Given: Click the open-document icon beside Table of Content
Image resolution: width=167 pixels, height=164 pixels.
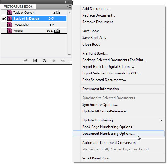Looking at the screenshot, I should (x=57, y=13).
